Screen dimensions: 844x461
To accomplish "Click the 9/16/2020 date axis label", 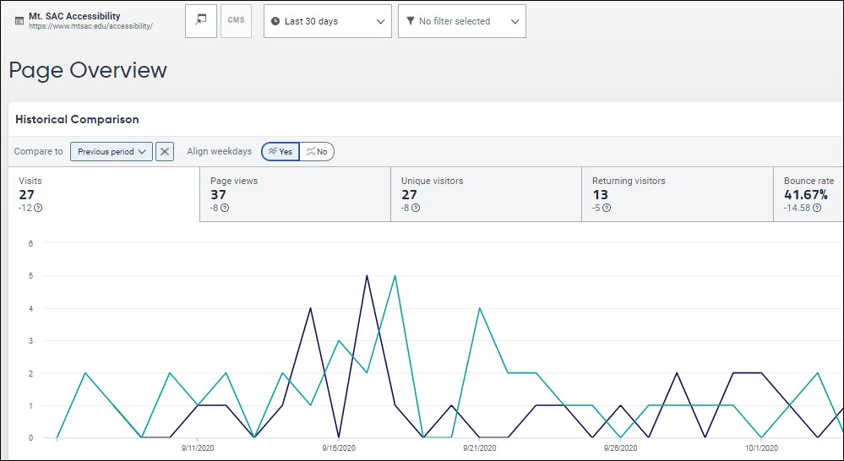I will click(x=339, y=448).
